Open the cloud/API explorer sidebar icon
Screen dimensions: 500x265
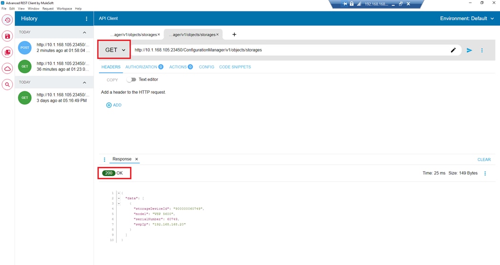7,68
